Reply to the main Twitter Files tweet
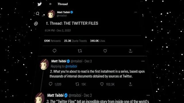184x103 pixels. click(x=54, y=51)
